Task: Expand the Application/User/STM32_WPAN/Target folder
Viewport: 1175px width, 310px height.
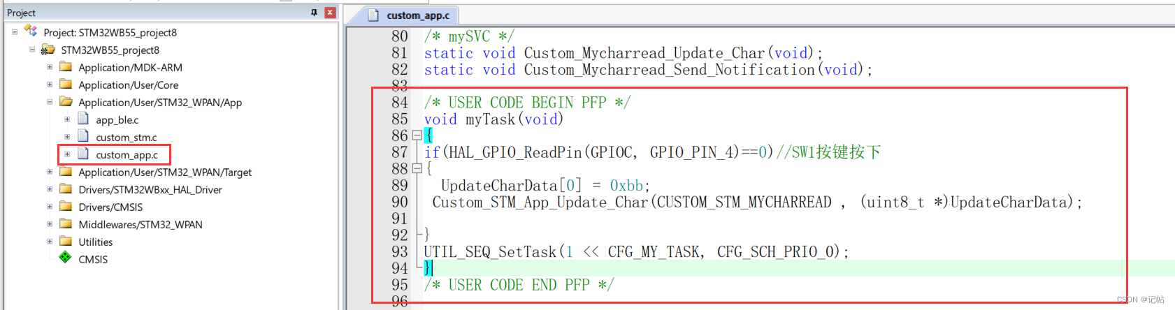Action: [50, 172]
